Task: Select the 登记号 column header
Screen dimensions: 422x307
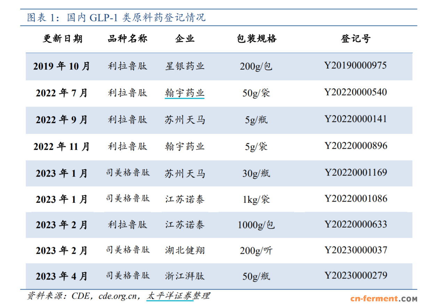Action: (356, 39)
